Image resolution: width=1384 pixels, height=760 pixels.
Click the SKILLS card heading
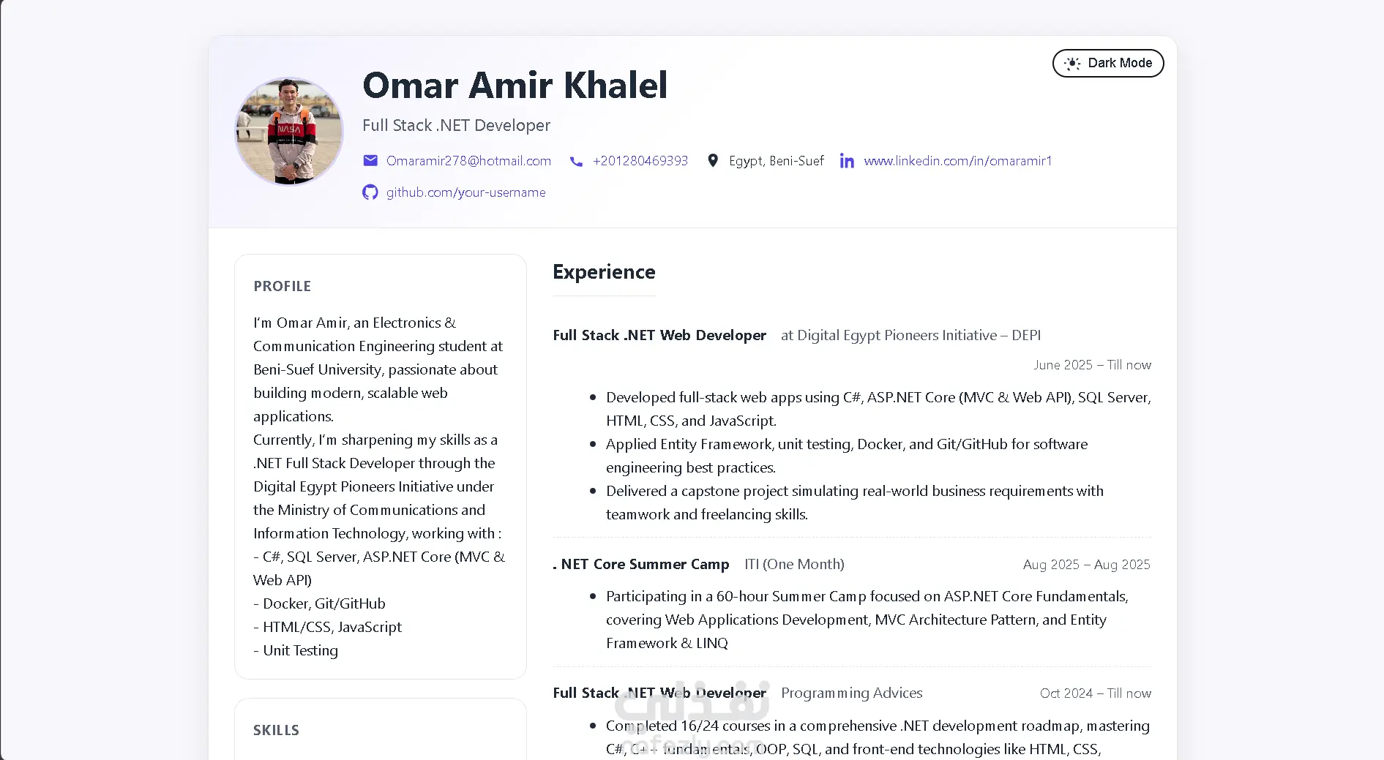click(x=276, y=730)
